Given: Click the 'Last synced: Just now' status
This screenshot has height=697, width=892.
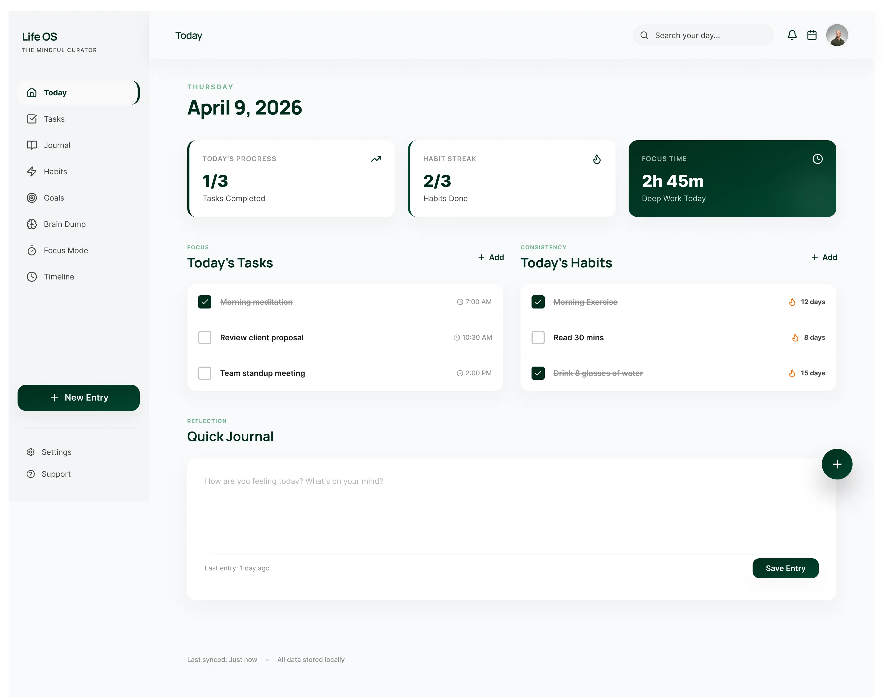Looking at the screenshot, I should [222, 660].
